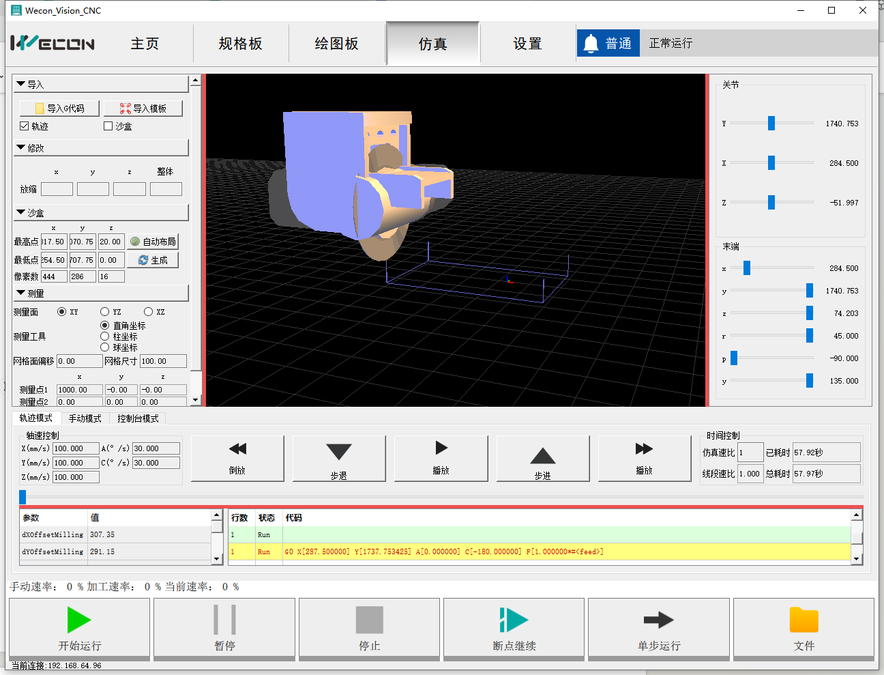
Task: Enable the 沙盒 sandbox checkbox
Action: coord(108,126)
